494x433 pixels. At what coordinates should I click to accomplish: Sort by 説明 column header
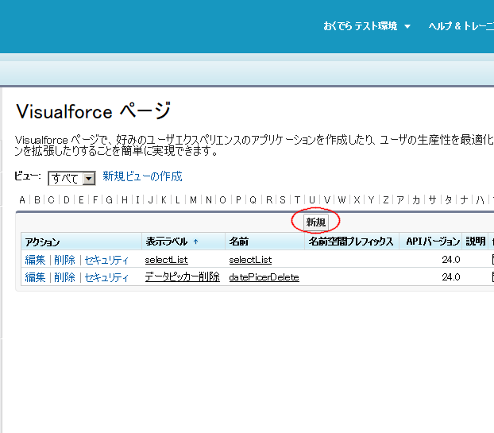476,242
